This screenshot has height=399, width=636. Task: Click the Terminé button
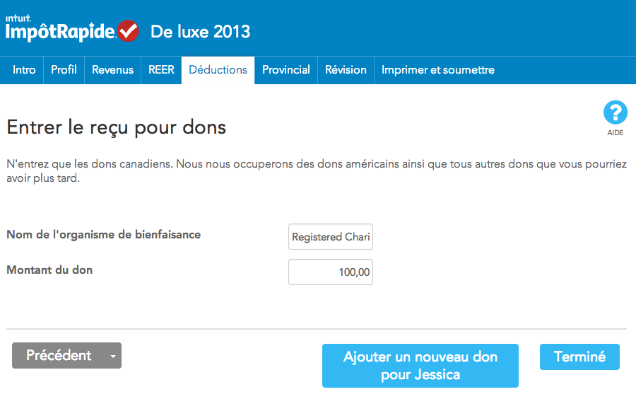click(x=579, y=357)
